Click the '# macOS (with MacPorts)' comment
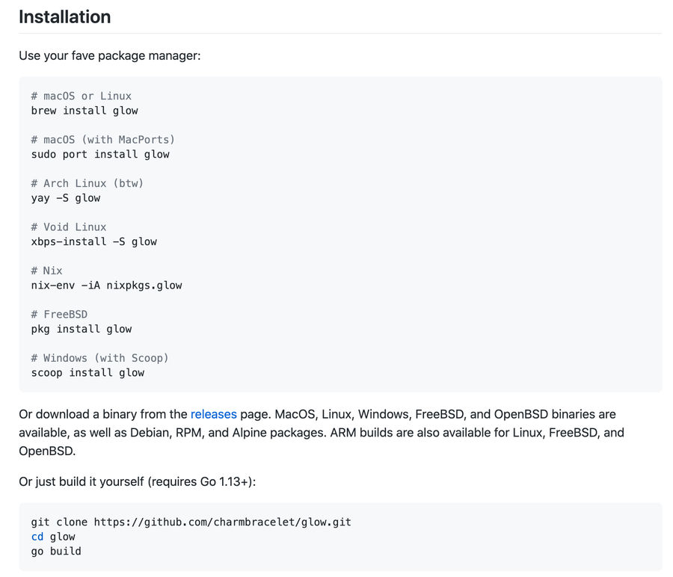This screenshot has width=673, height=577. 103,140
